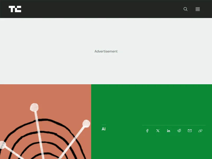This screenshot has height=159, width=212.
Task: Click the divider line above the share icons
Action: pos(174,125)
